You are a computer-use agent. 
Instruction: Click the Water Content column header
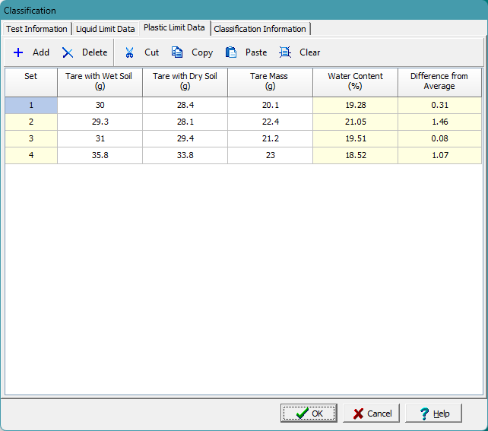pos(355,81)
